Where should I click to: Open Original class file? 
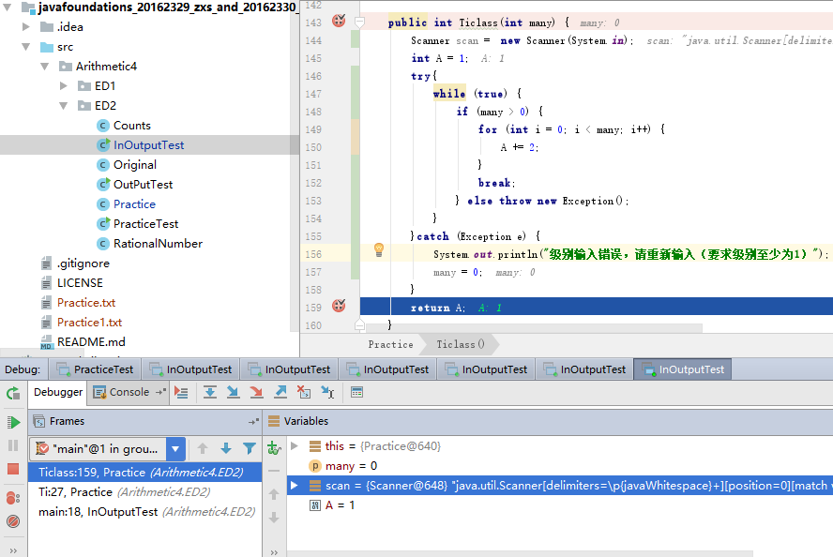click(x=135, y=165)
